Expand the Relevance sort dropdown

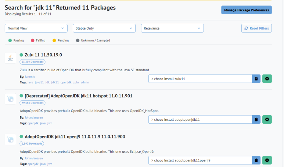[172, 28]
